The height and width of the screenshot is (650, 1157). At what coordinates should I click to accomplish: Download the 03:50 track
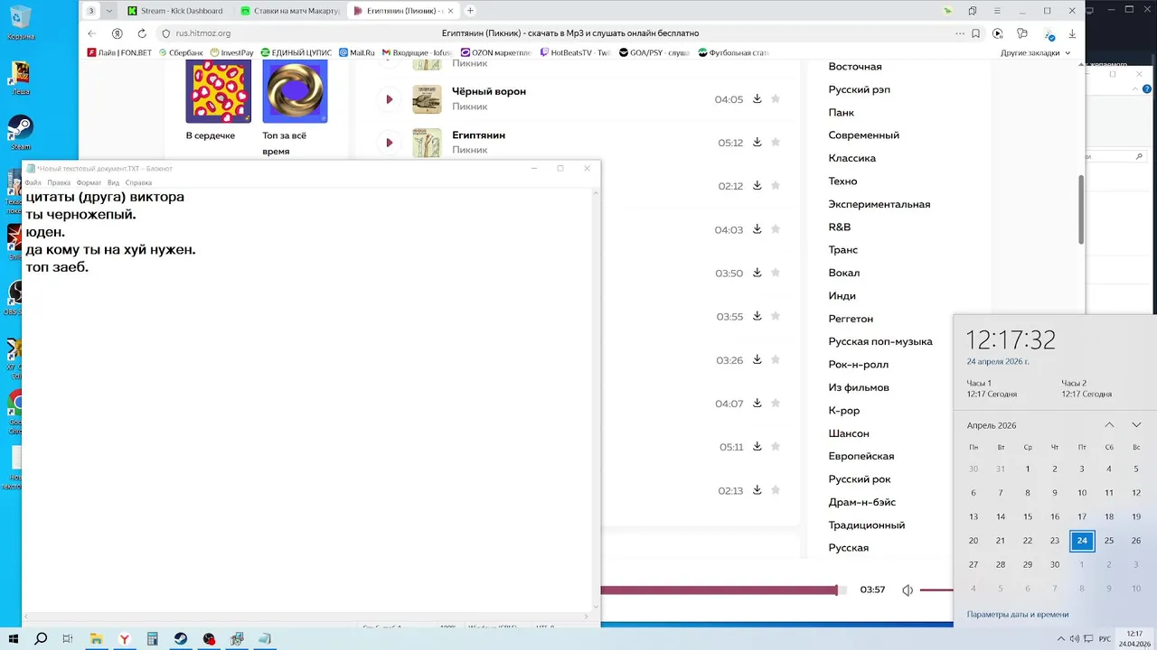point(757,273)
